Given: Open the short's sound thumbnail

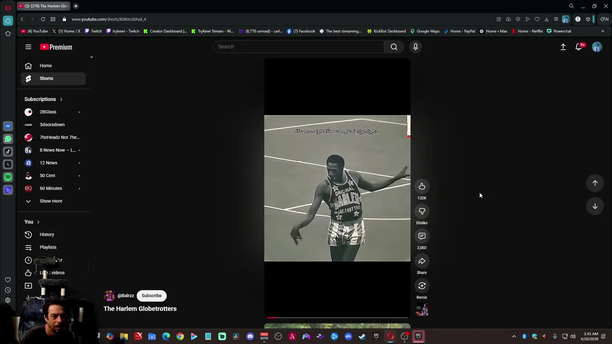Looking at the screenshot, I should 422,310.
